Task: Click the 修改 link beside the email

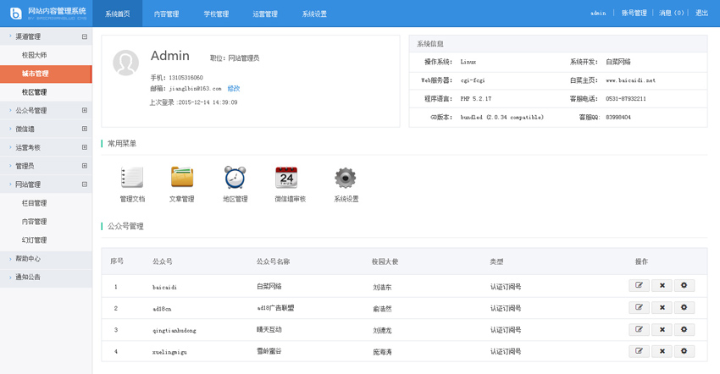Action: (234, 89)
